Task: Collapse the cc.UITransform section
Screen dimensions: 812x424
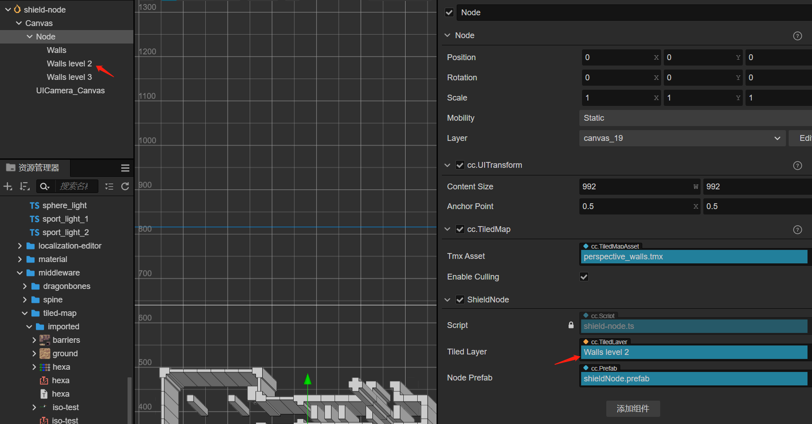Action: (x=447, y=165)
